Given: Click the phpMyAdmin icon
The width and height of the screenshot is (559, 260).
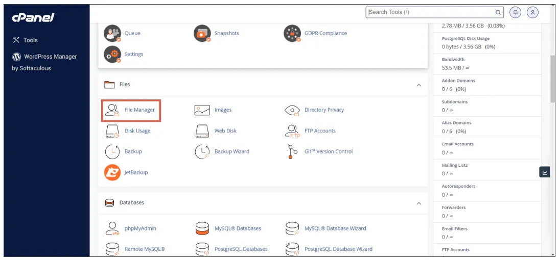Looking at the screenshot, I should [112, 229].
